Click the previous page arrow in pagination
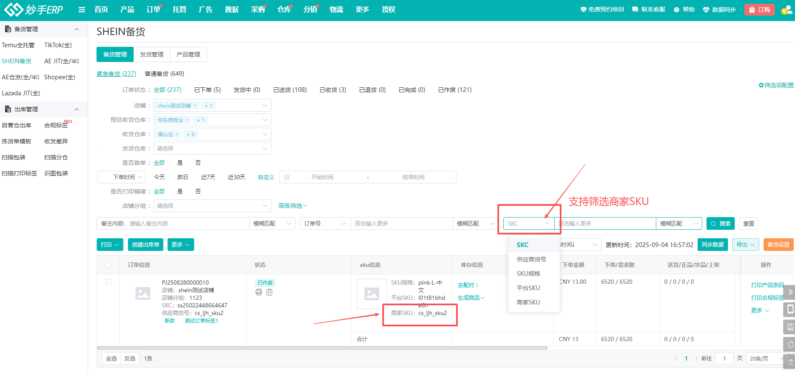Image resolution: width=795 pixels, height=374 pixels. pyautogui.click(x=676, y=358)
